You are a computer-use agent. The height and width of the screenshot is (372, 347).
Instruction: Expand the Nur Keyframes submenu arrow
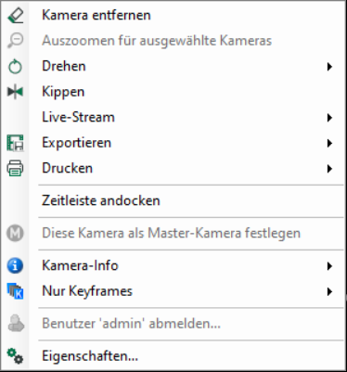tap(329, 291)
